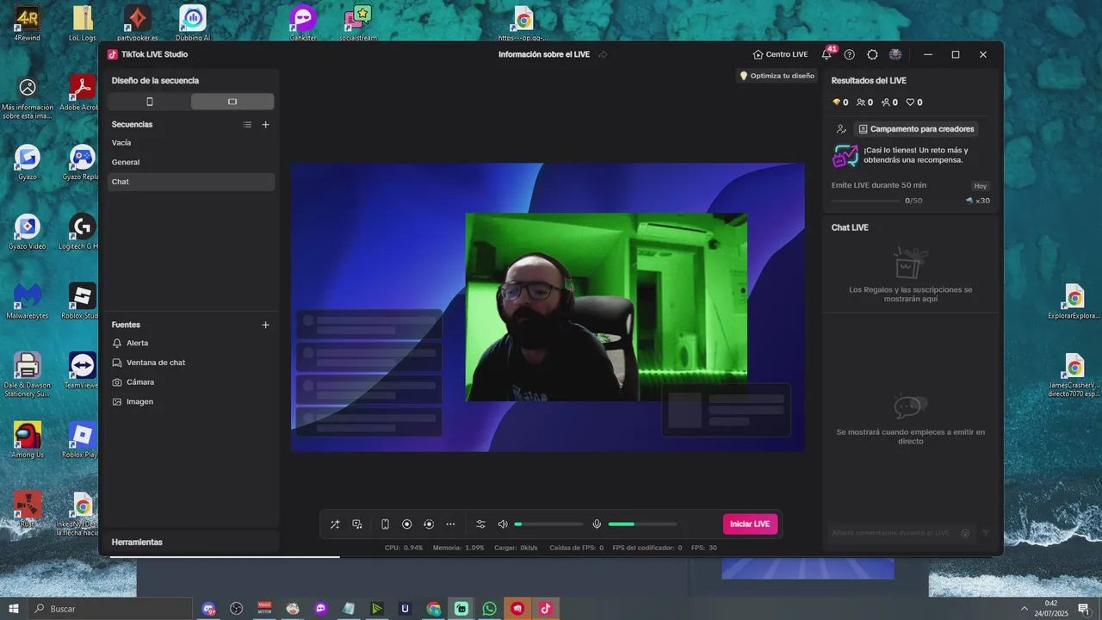Open the settings gear icon in title bar
Viewport: 1102px width, 620px height.
pyautogui.click(x=872, y=54)
